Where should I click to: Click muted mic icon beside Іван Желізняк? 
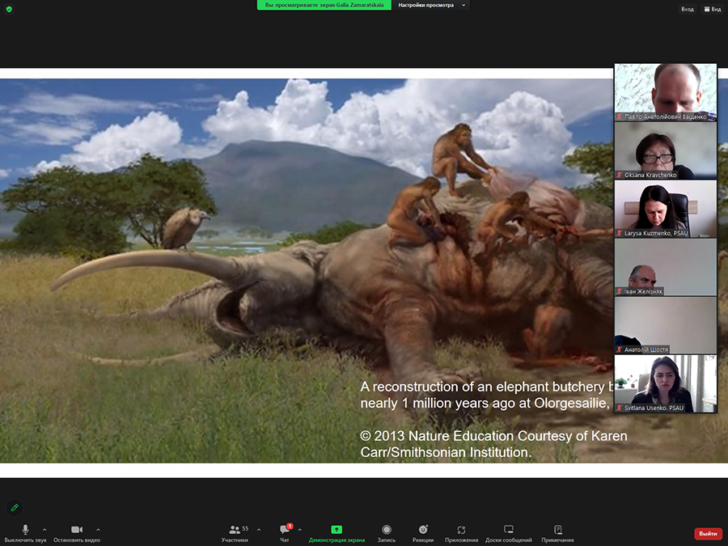620,291
